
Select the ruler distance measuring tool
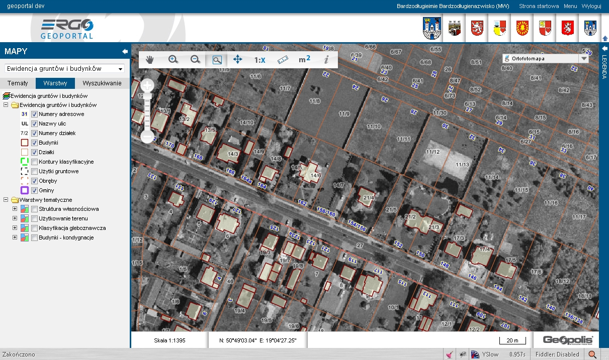click(x=282, y=59)
